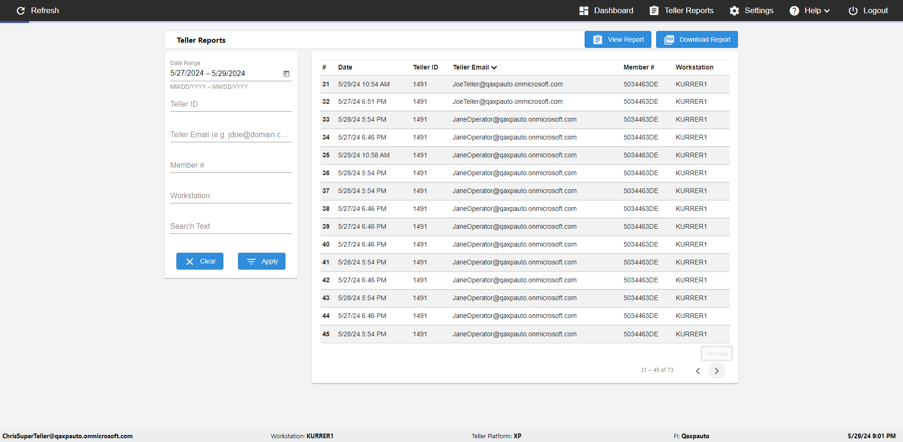Sort by Workstation column header
The image size is (903, 442).
point(694,67)
